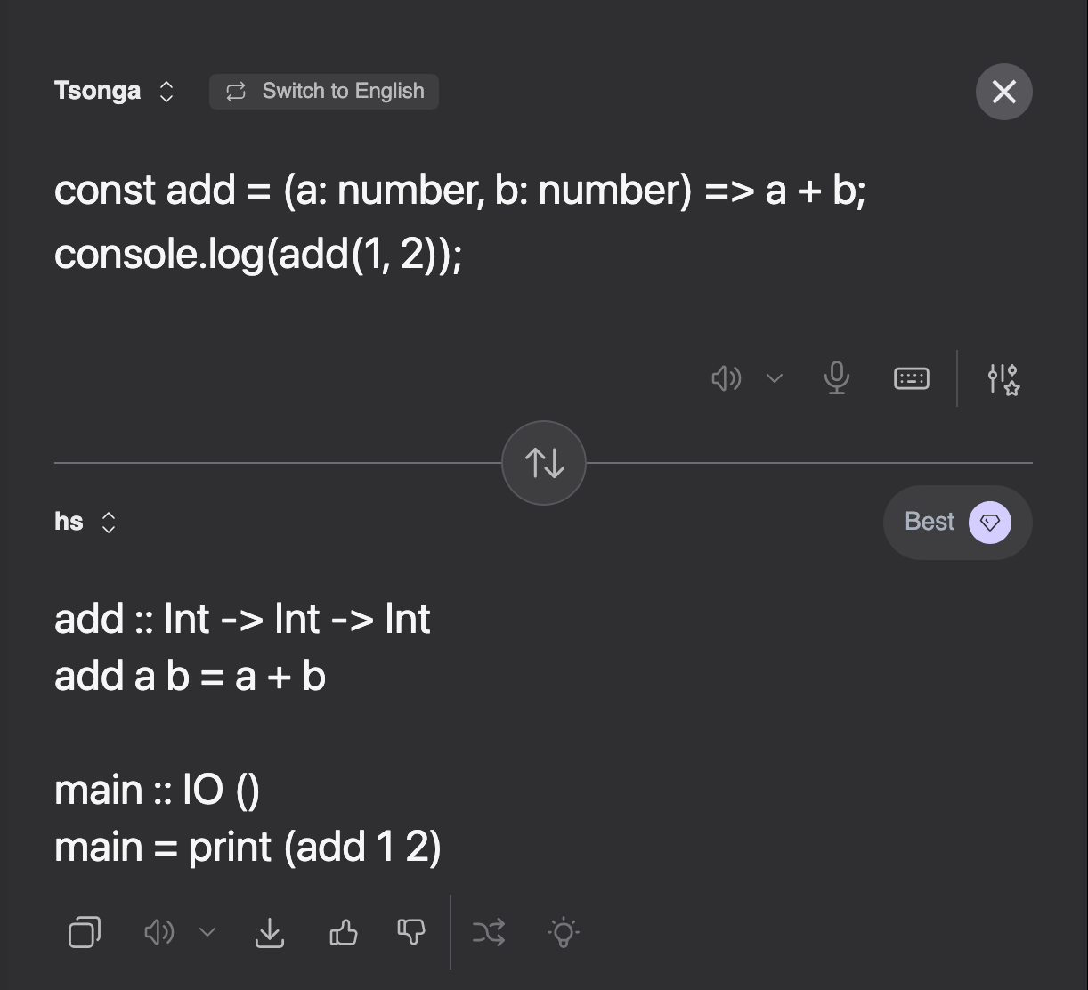Viewport: 1088px width, 990px height.
Task: Click the thumbs down feedback icon
Action: 411,932
